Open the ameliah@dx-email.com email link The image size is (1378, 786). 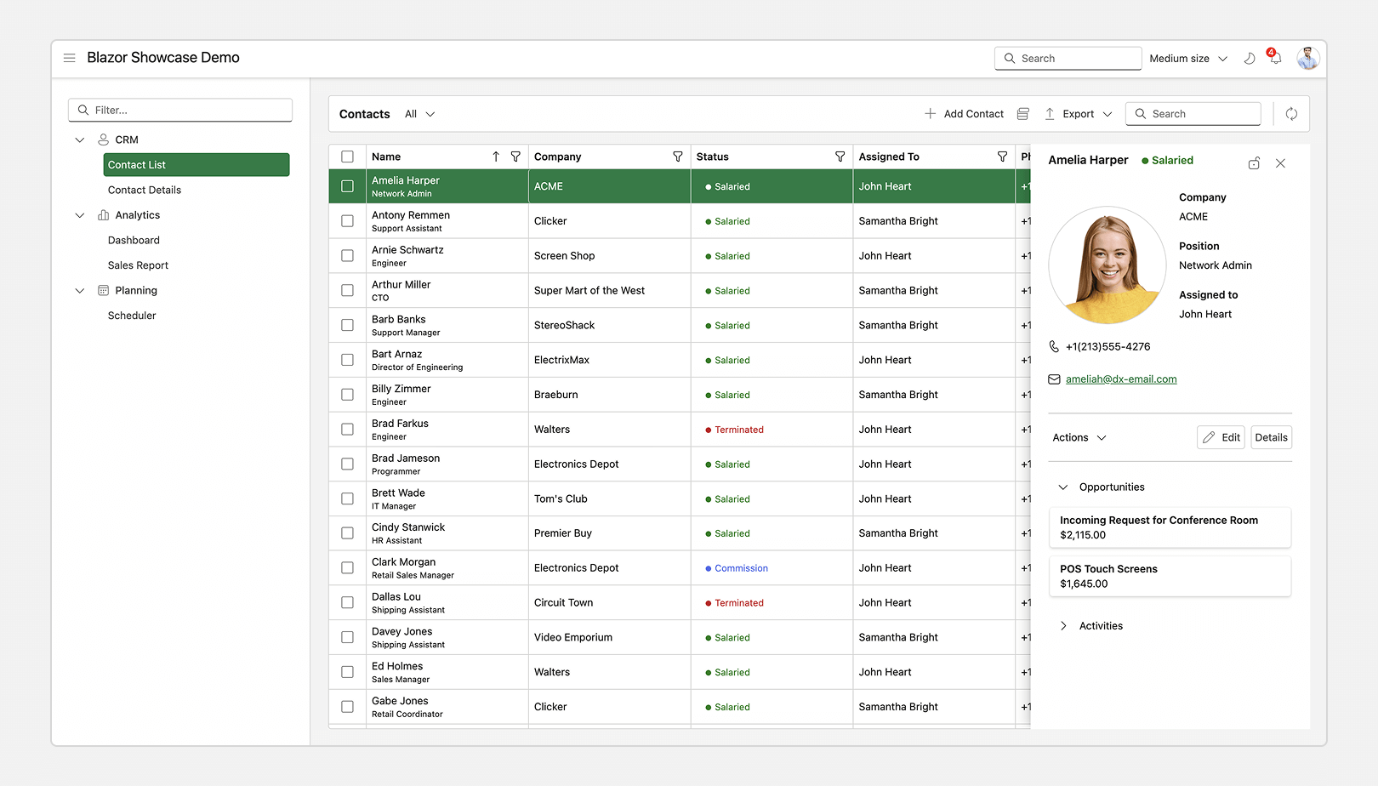(1121, 379)
